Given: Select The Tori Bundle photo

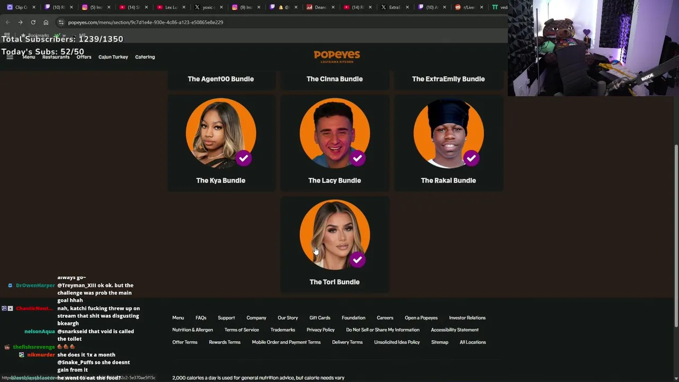Looking at the screenshot, I should [335, 235].
